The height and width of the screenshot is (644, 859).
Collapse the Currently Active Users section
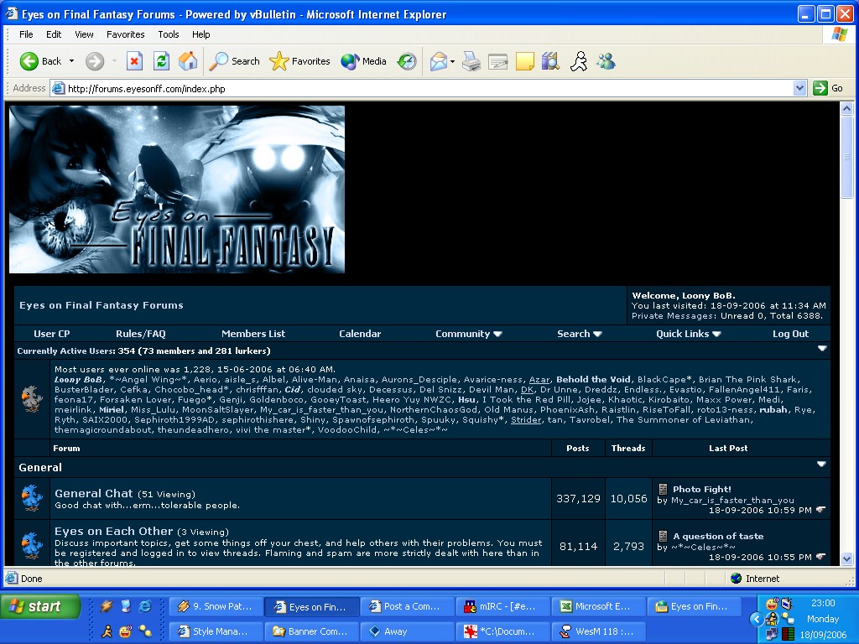[822, 348]
